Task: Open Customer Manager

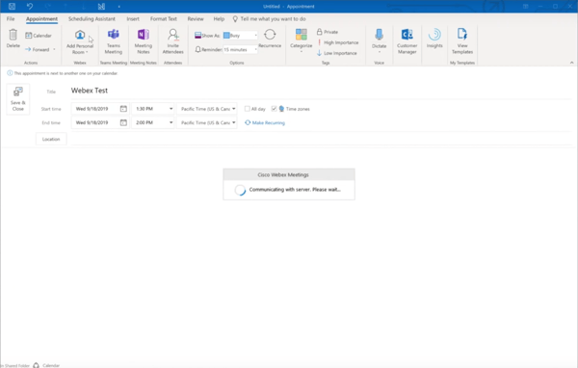Action: point(407,41)
